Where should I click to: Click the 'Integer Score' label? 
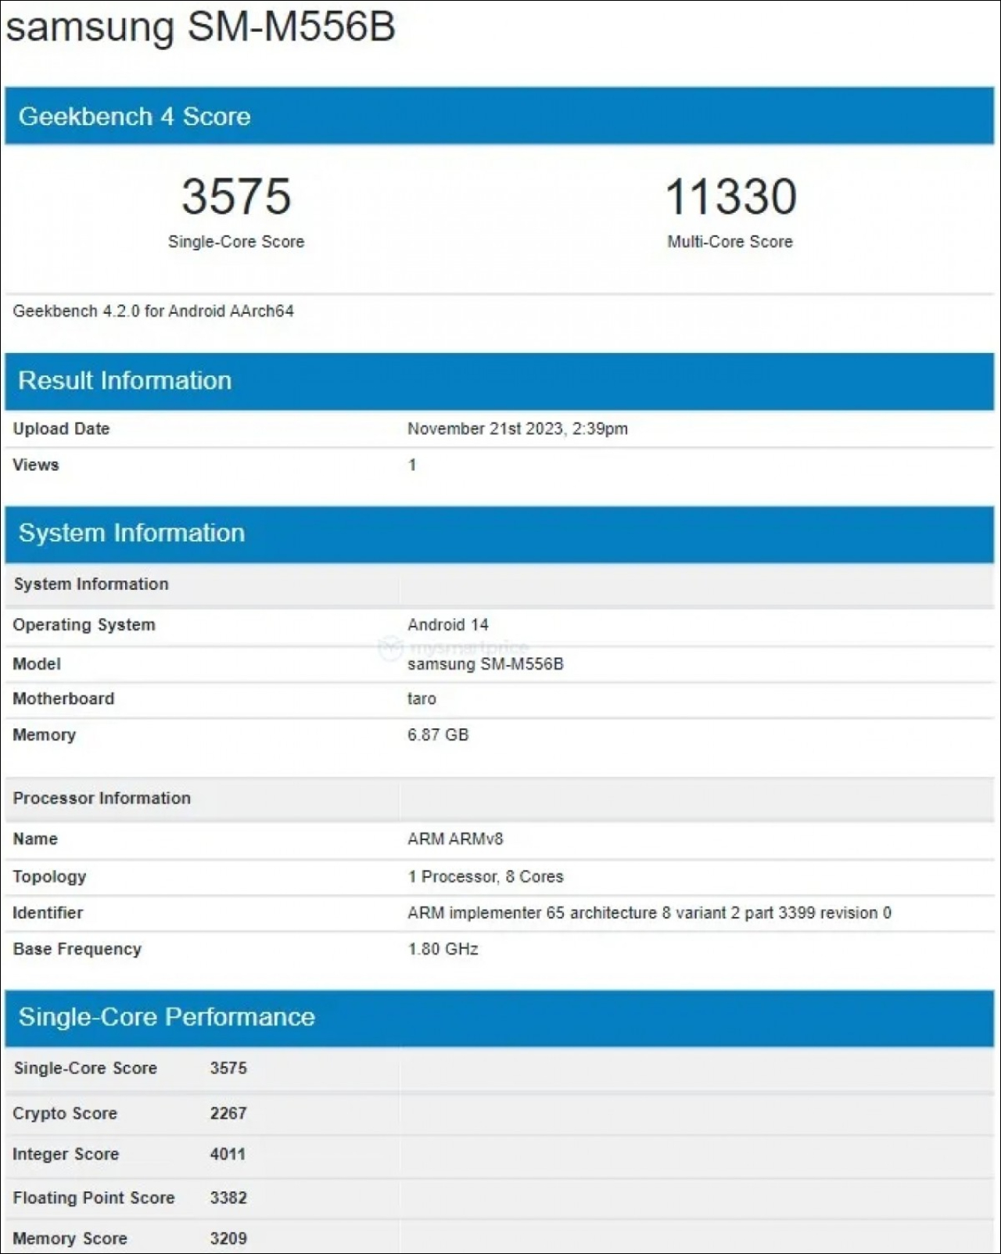pos(66,1155)
